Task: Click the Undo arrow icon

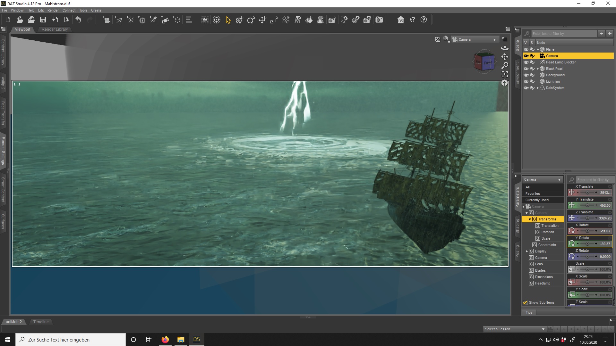Action: point(78,20)
